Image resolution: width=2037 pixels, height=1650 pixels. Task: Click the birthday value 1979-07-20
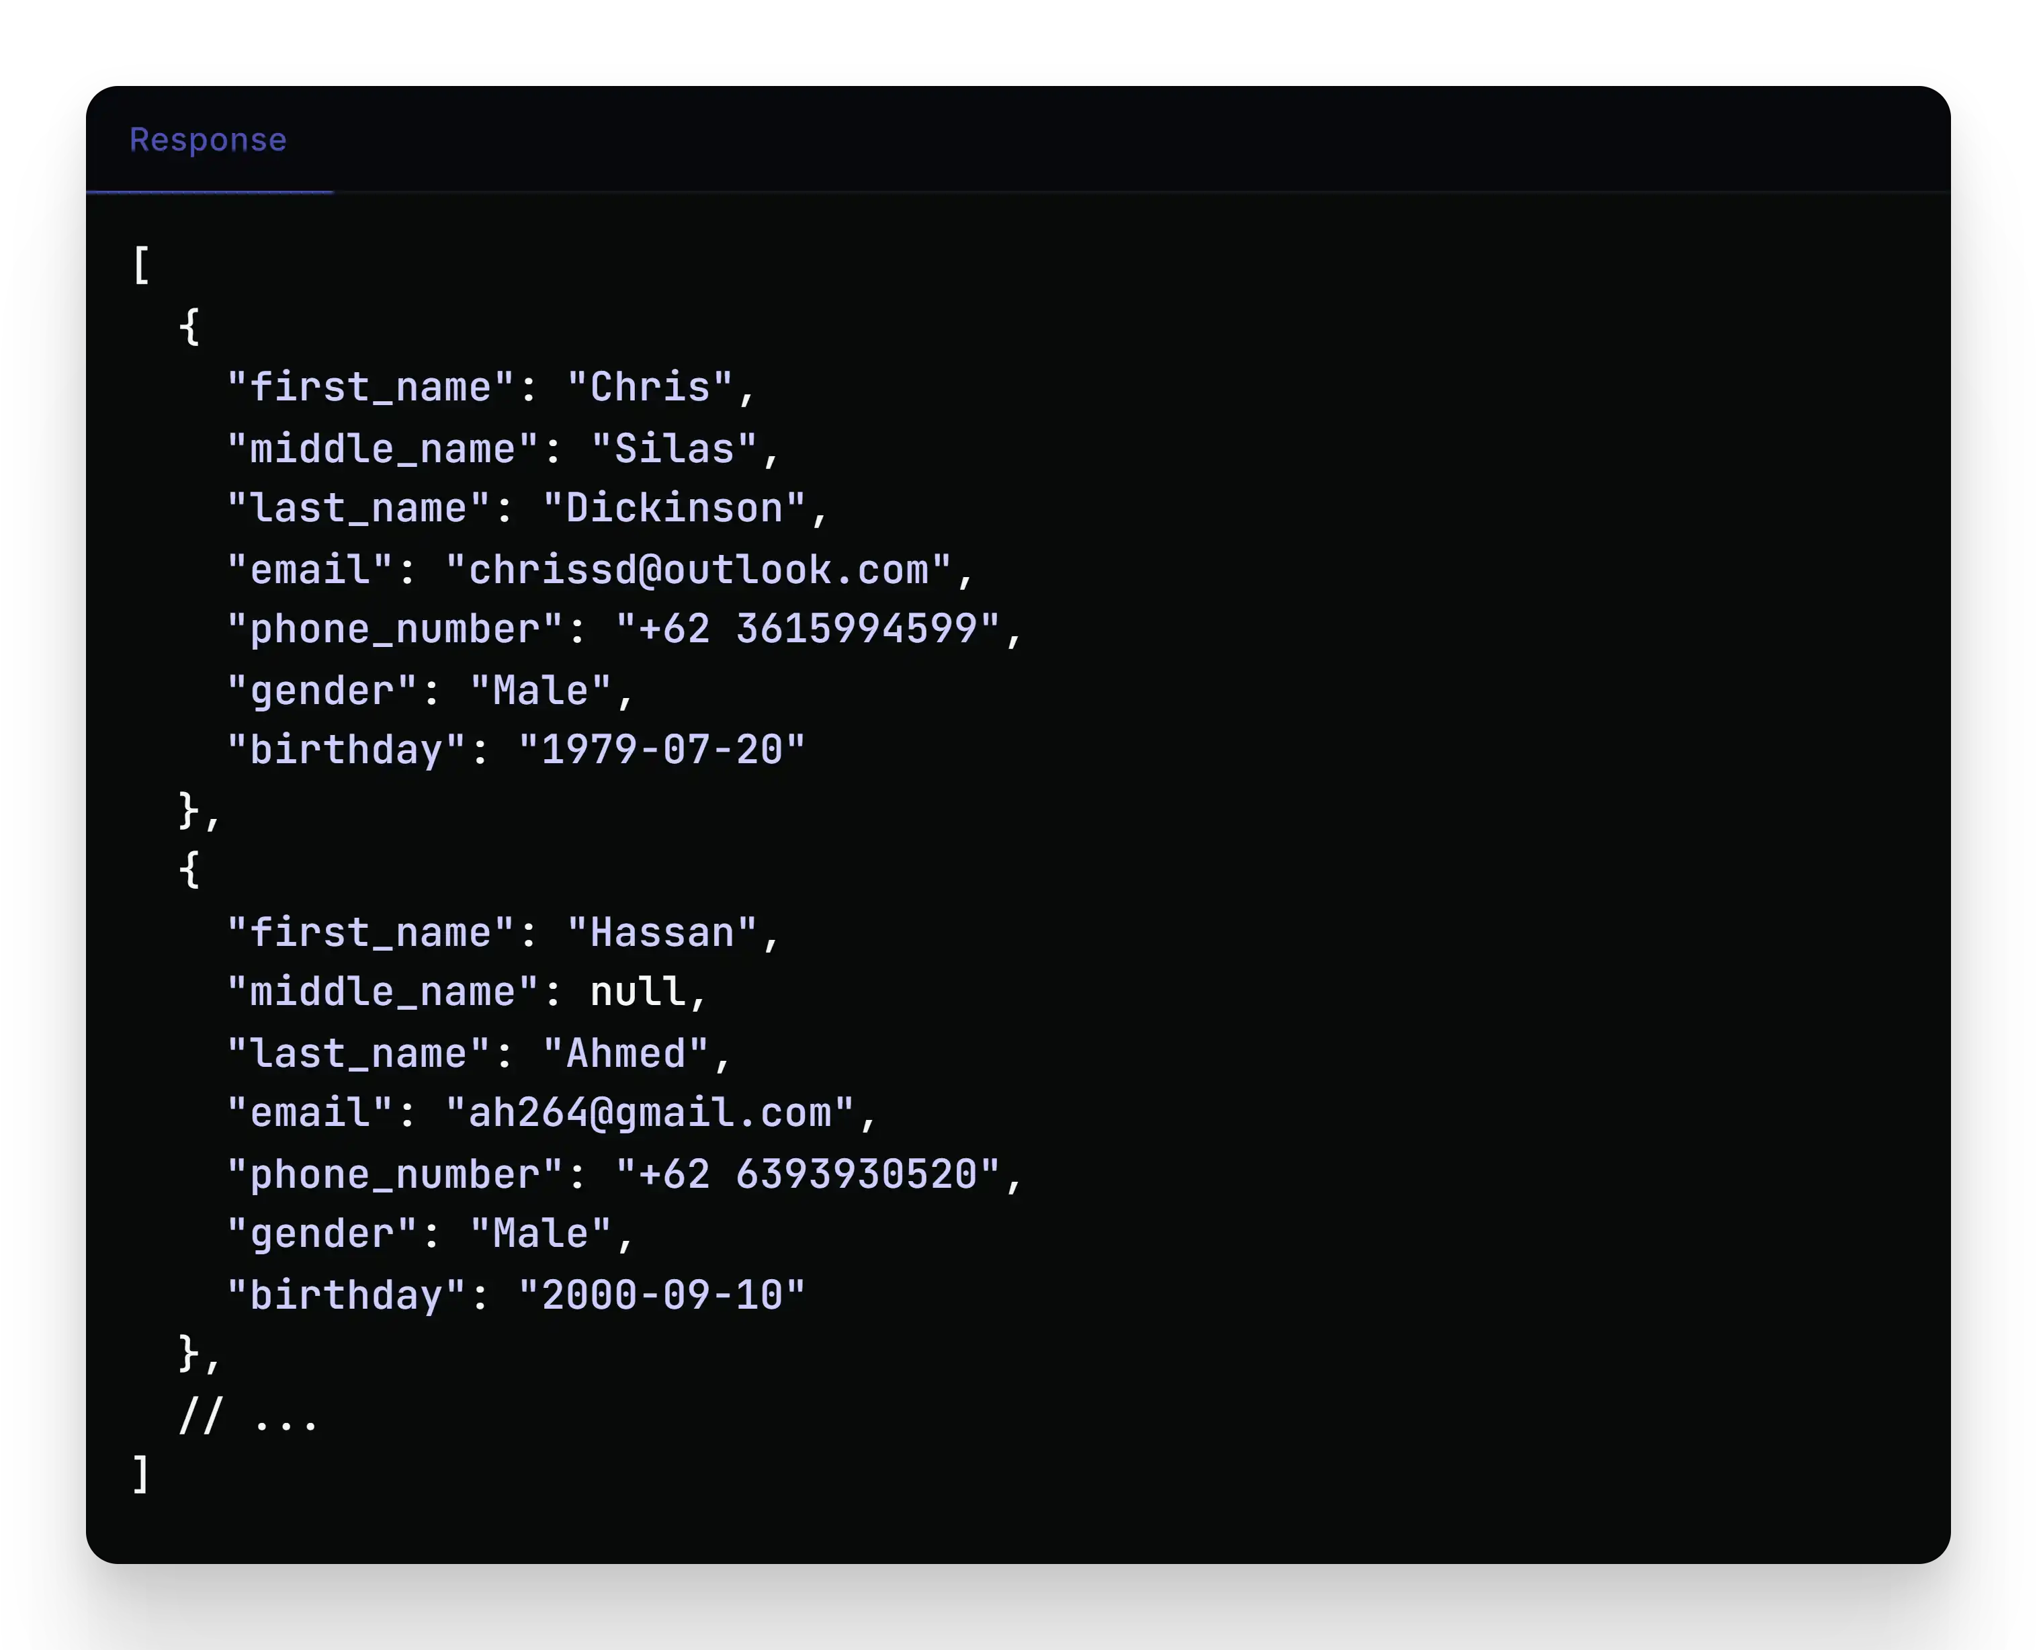(662, 750)
